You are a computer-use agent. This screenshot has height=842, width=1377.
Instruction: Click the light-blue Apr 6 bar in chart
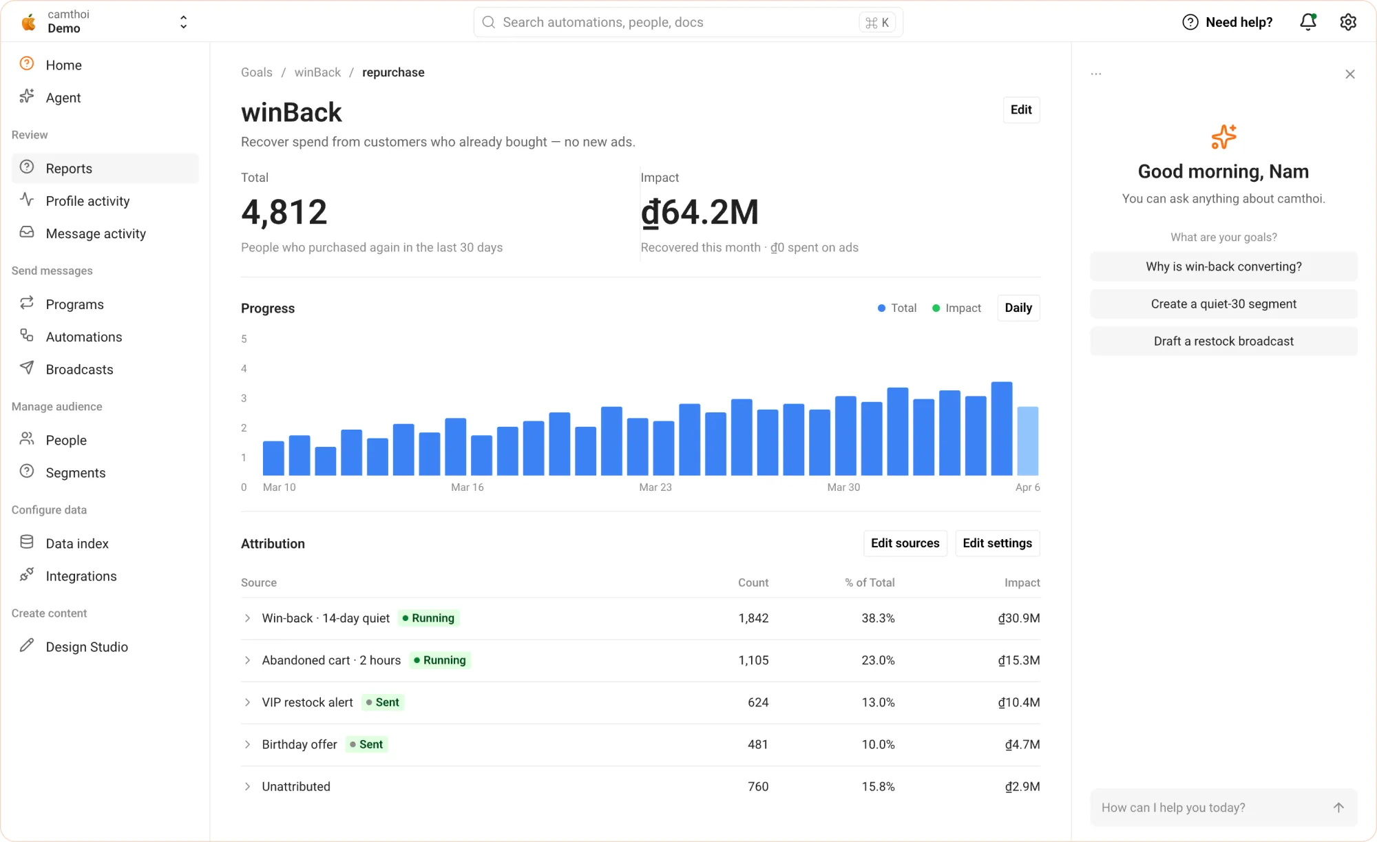point(1027,441)
